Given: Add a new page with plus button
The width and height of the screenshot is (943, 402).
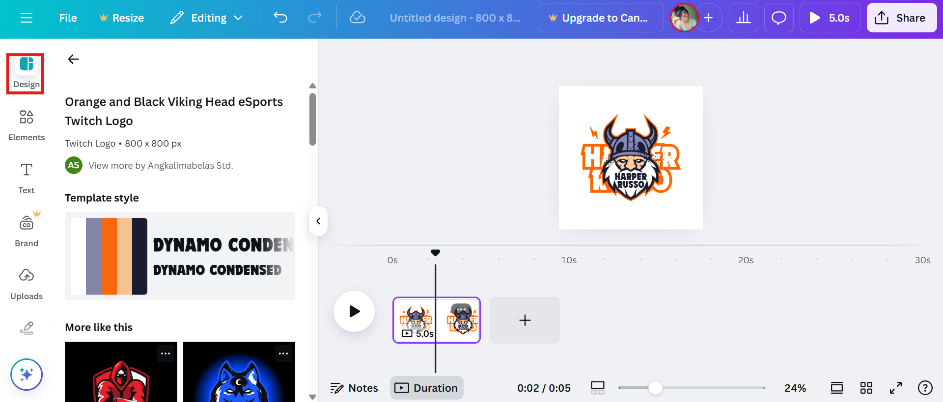Looking at the screenshot, I should (x=525, y=320).
